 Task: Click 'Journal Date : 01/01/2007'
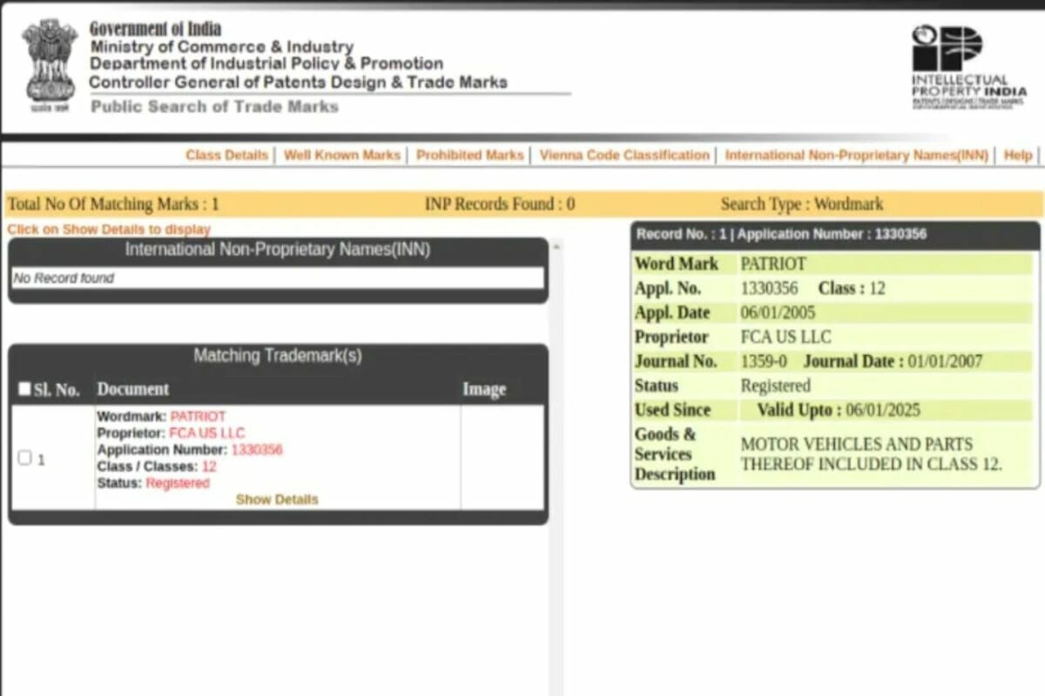[x=893, y=361]
